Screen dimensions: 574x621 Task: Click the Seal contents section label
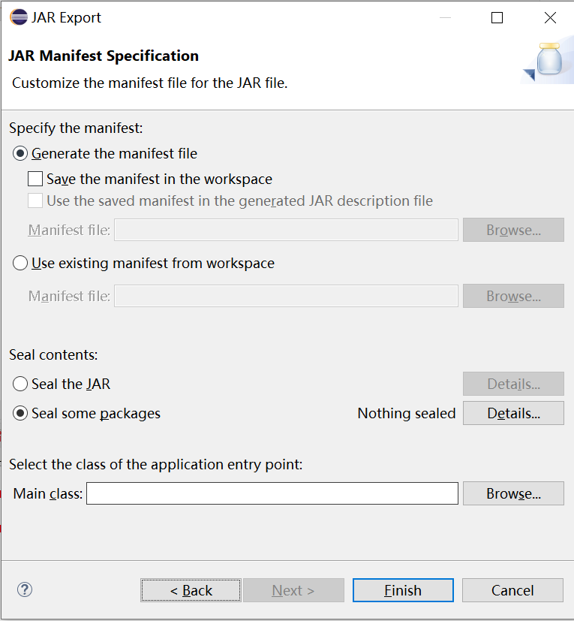click(x=53, y=354)
